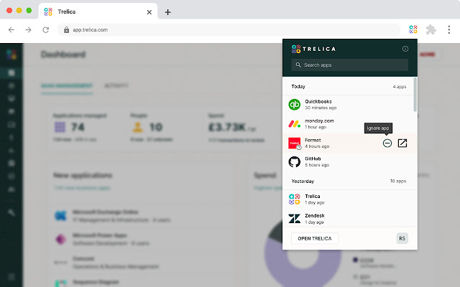Screen dimensions: 460x287
Task: Click the Format app name
Action: [313, 140]
